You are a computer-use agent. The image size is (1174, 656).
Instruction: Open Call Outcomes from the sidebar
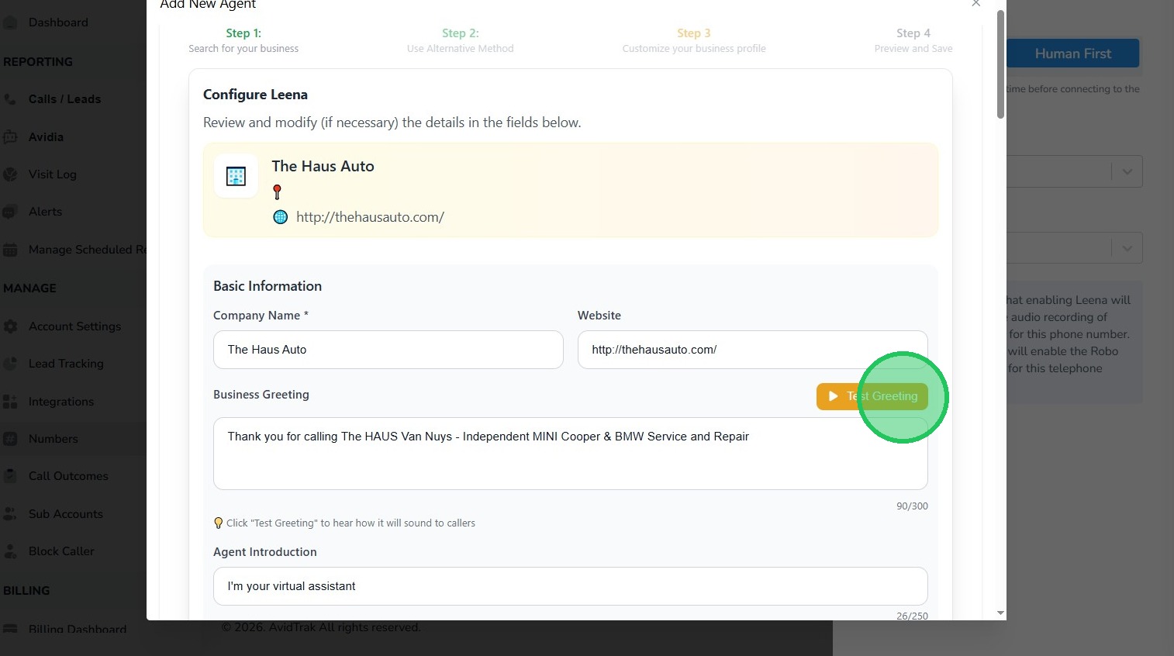click(x=68, y=476)
